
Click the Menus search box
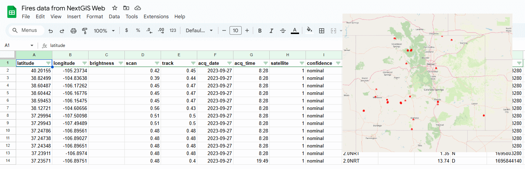click(x=26, y=30)
